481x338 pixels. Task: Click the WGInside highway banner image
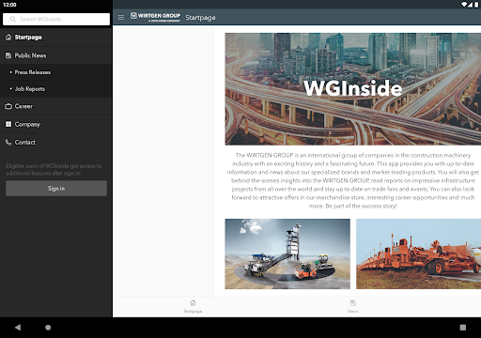pos(353,89)
